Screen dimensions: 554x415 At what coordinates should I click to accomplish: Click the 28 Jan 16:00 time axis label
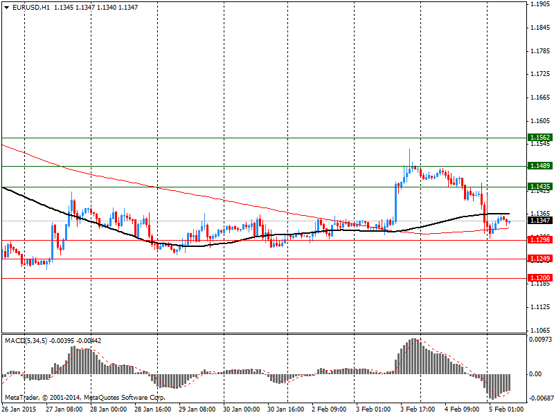[153, 409]
